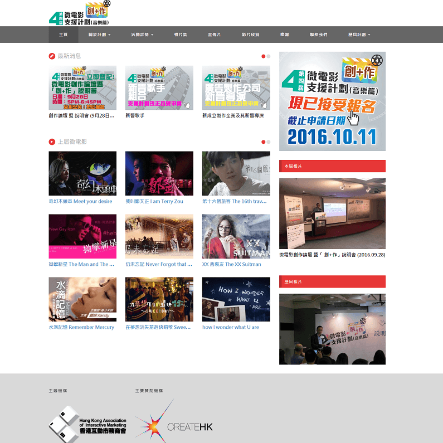The height and width of the screenshot is (443, 443).
Task: Click the 創作論壇 暨 說明會 (9月28日 news title
Action: click(82, 115)
